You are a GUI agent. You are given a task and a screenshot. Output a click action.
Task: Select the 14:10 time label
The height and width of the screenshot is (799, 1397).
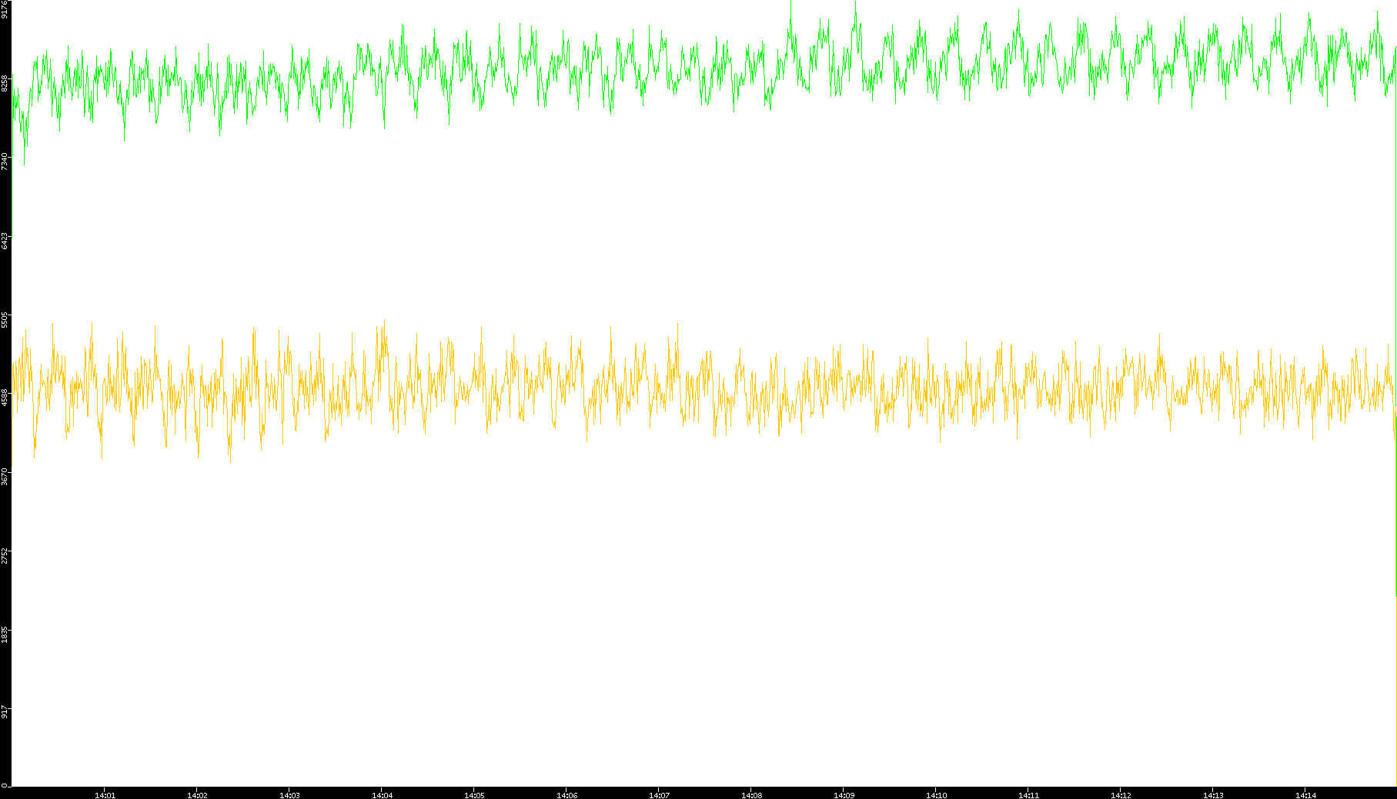click(x=936, y=795)
